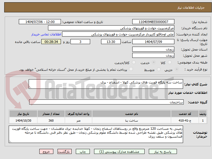This screenshot has width=212, height=159.
Task: Click the گروه خدمت field showing ساختمان
Action: pos(106,102)
